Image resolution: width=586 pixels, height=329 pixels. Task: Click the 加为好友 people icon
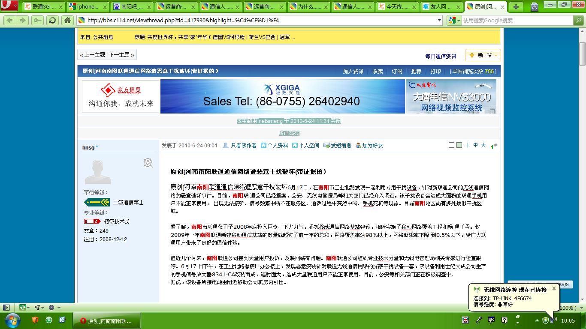[x=359, y=146]
